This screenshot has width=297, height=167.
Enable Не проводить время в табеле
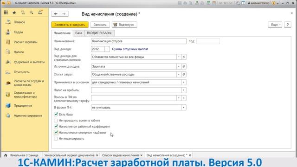tap(56, 120)
